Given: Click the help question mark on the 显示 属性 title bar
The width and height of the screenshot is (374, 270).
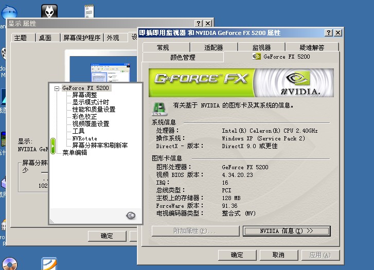Looking at the screenshot, I should [x=199, y=24].
